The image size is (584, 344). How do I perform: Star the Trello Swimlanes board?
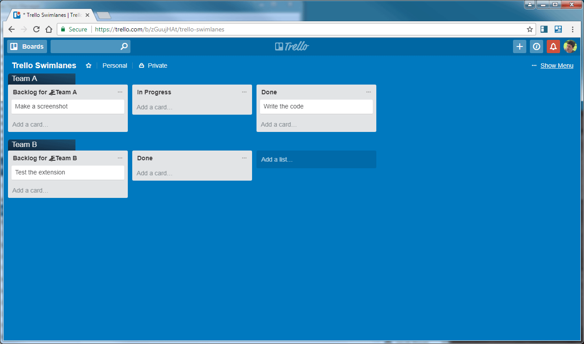pos(88,66)
